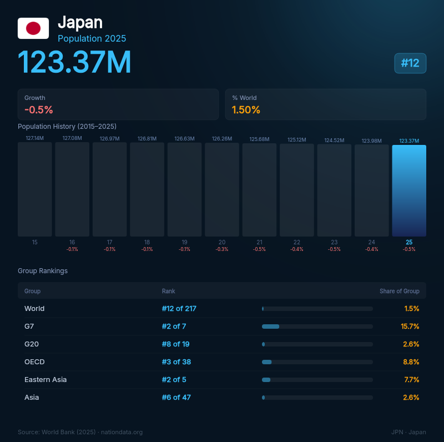Image resolution: width=444 pixels, height=442 pixels.
Task: Click the 'Japan' title heading
Action: pyautogui.click(x=80, y=22)
